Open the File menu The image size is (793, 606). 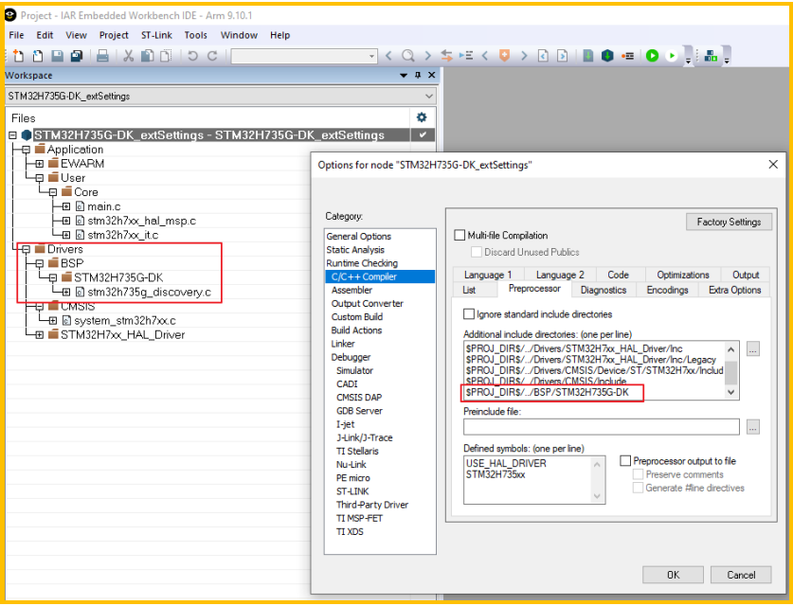coord(16,35)
